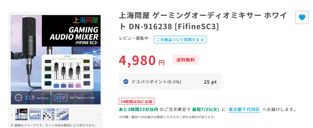Change delivery area 東京都千代田区 link
The height and width of the screenshot is (128, 313).
click(244, 110)
